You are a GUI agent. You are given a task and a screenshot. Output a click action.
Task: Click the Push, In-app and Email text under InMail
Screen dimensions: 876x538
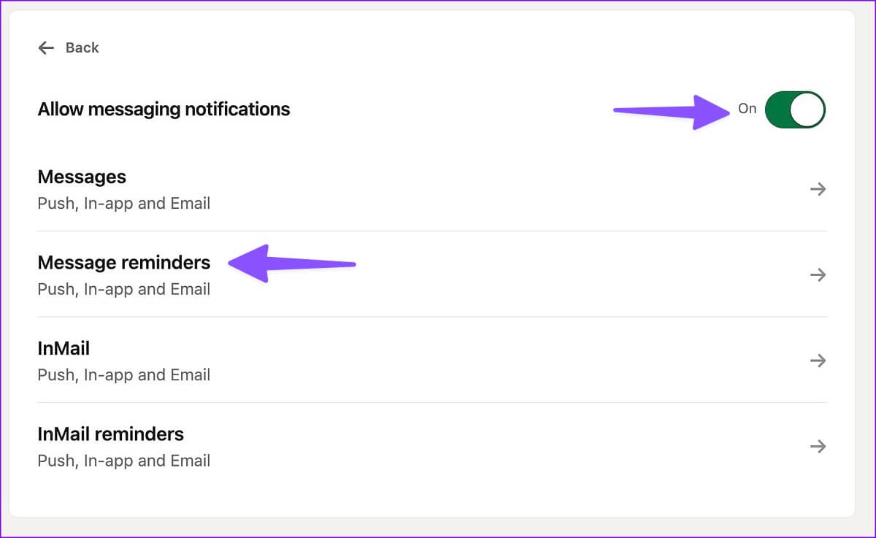coord(124,375)
